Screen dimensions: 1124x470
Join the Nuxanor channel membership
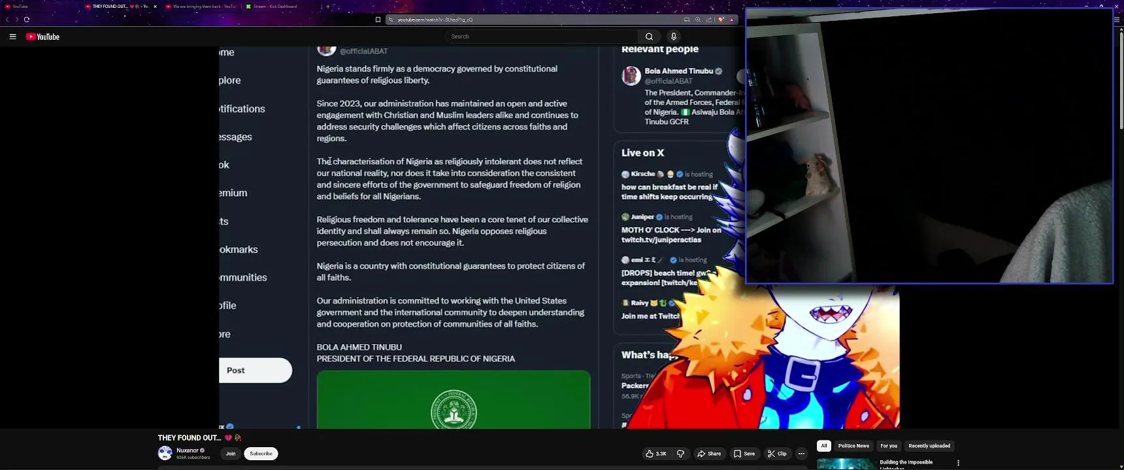click(231, 454)
